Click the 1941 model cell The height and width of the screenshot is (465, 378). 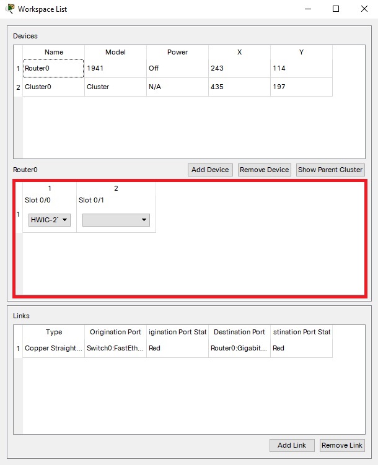[115, 69]
